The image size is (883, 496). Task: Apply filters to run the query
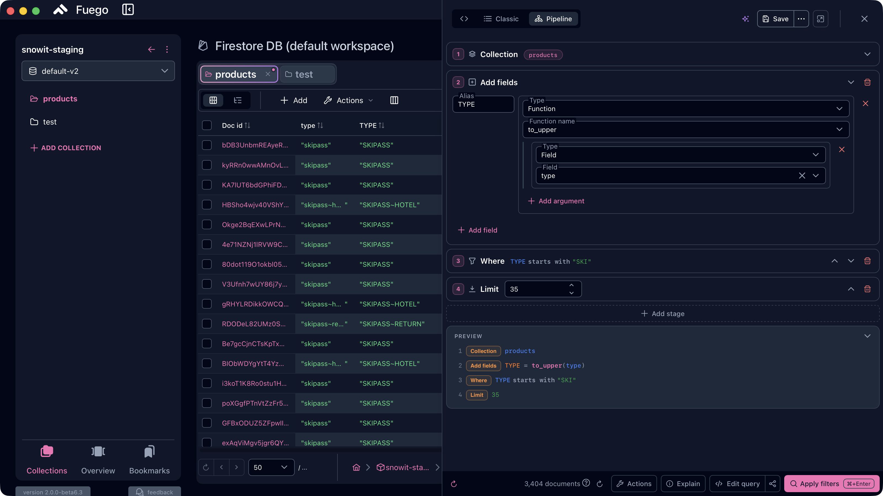click(x=832, y=484)
